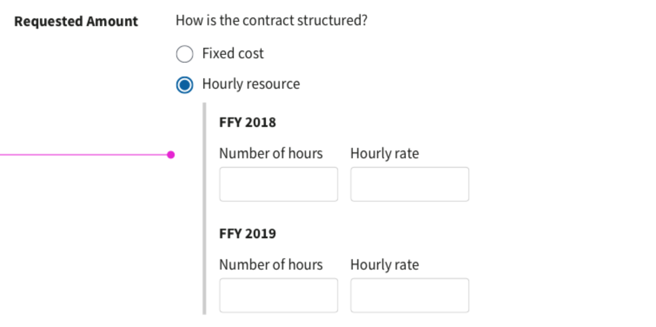Click the gray vertical section divider bar
Screen dimensions: 656x327
(205, 209)
